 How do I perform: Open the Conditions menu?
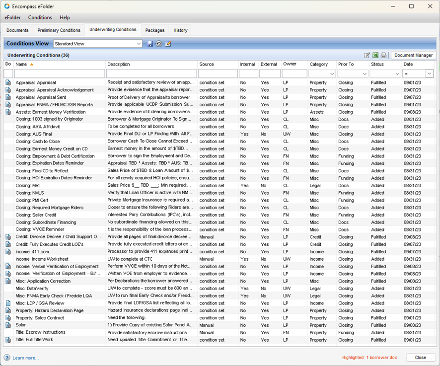pyautogui.click(x=40, y=17)
